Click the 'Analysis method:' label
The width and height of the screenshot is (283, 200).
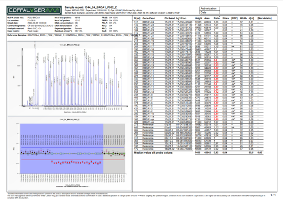pos(16,28)
